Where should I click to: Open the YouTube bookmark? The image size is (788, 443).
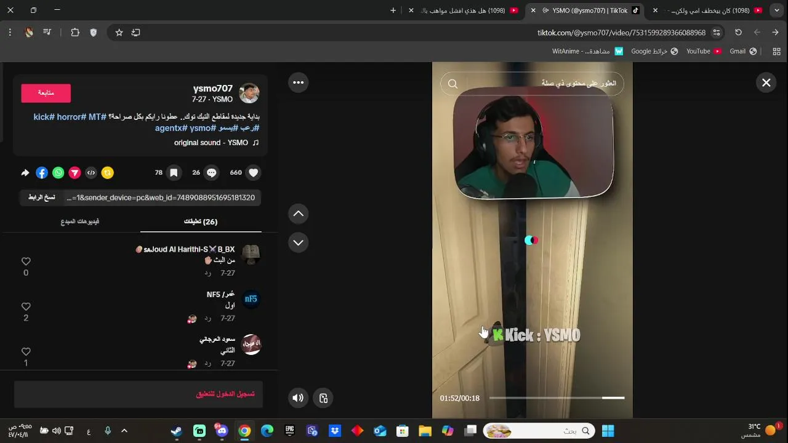[x=704, y=52]
